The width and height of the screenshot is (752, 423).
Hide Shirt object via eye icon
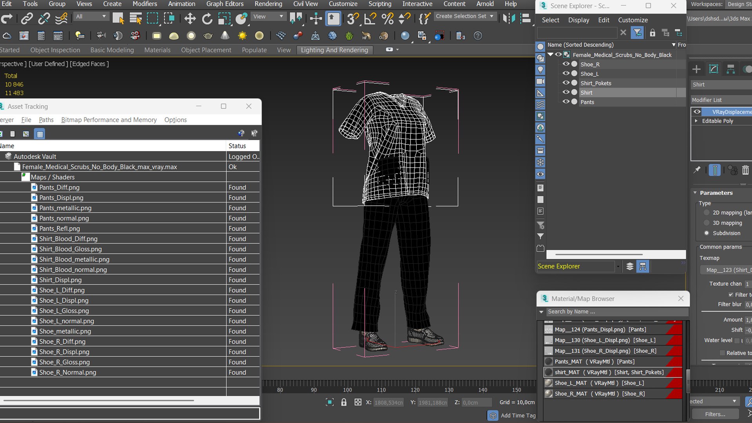tap(566, 92)
